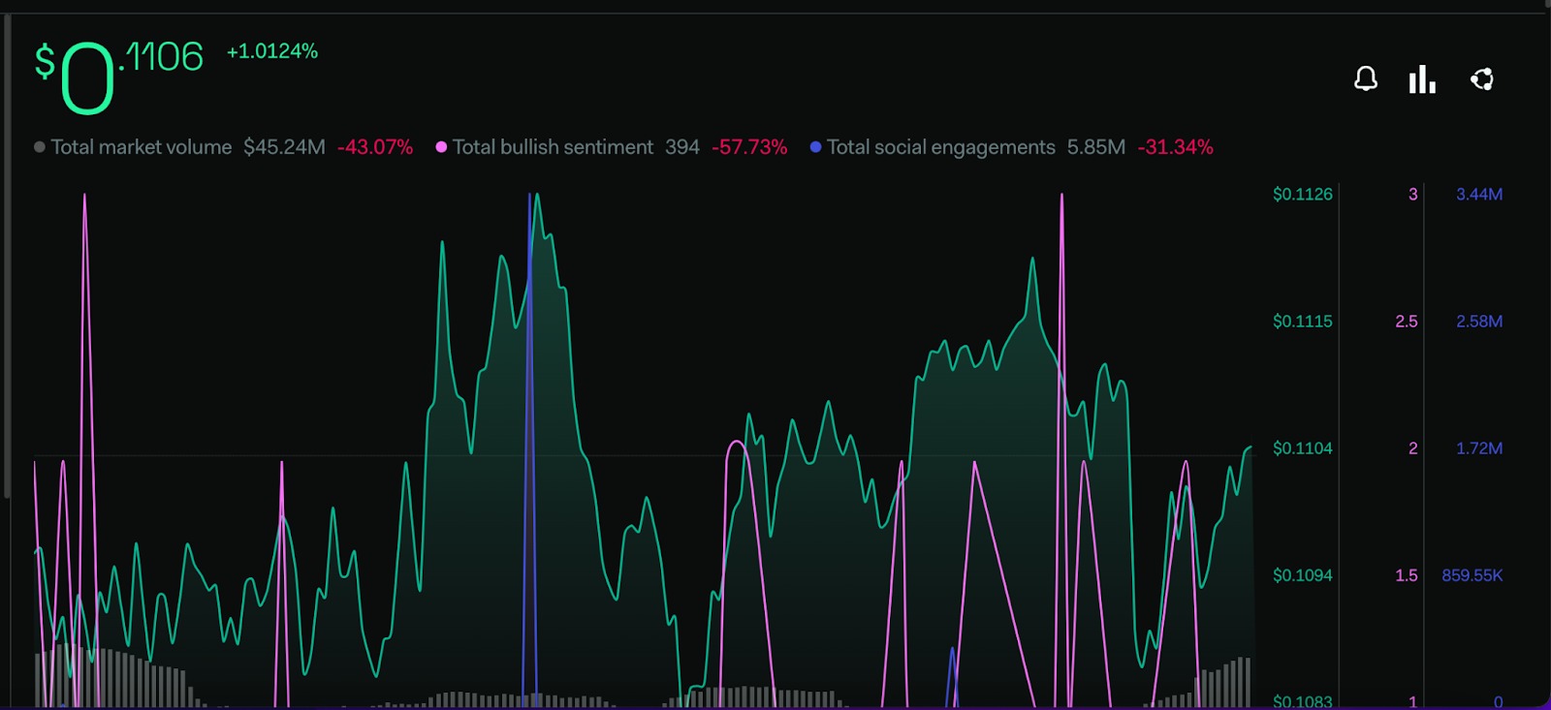The image size is (1551, 710).
Task: Click the vertical scrollbar on left edge
Action: click(8, 257)
